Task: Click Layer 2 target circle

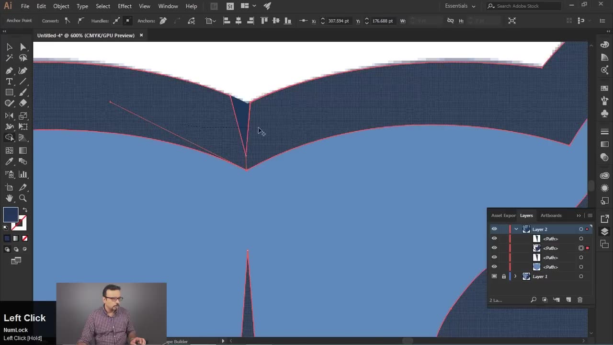Action: [581, 229]
